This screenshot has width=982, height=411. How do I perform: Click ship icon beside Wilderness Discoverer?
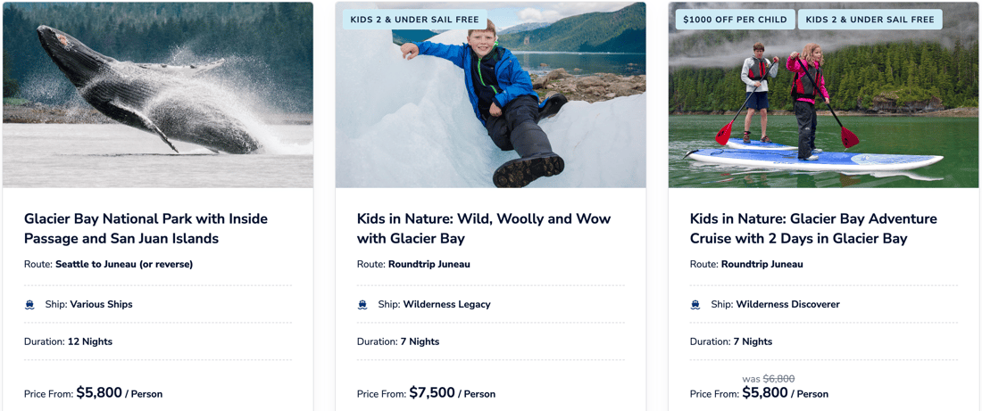(x=695, y=305)
